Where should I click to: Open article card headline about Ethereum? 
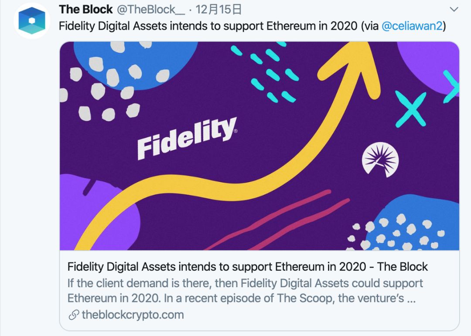(x=248, y=267)
